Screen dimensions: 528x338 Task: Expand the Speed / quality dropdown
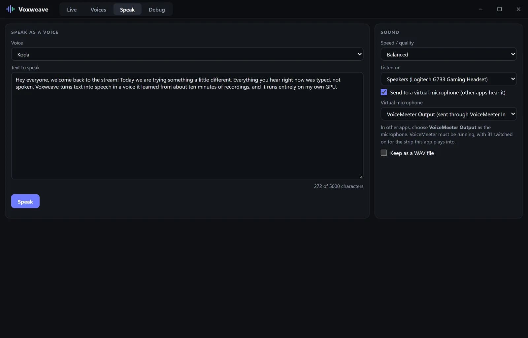pos(448,54)
